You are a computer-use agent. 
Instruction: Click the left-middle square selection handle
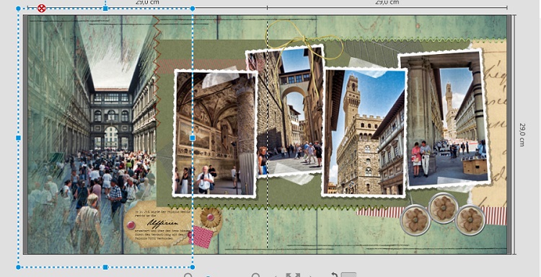[18, 138]
